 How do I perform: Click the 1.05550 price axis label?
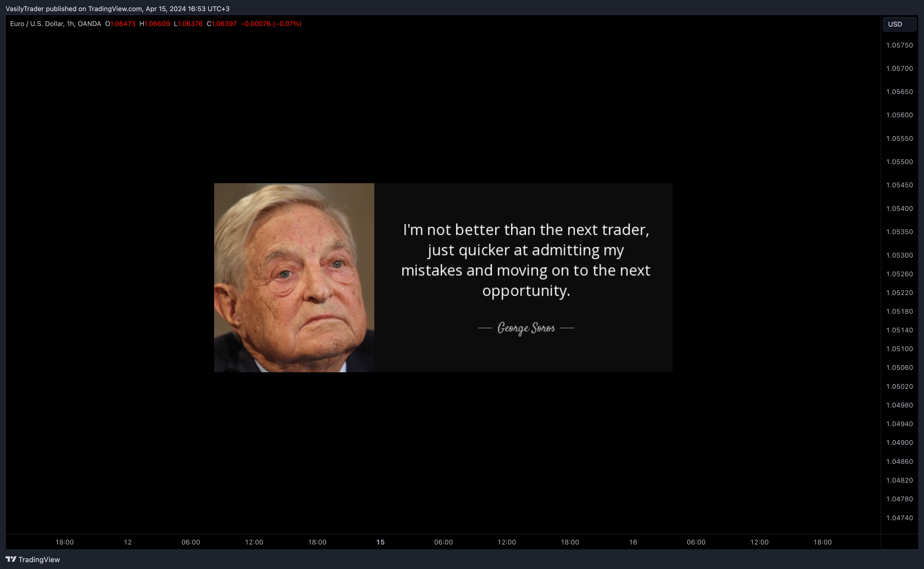point(899,139)
